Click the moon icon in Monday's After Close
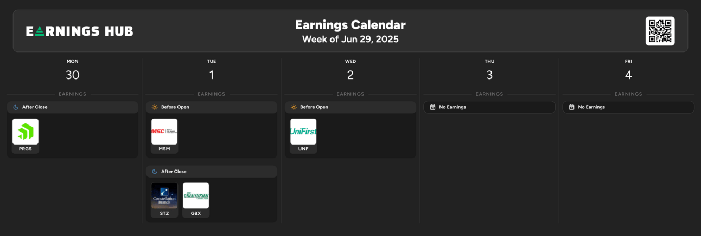The width and height of the screenshot is (701, 236). [16, 107]
